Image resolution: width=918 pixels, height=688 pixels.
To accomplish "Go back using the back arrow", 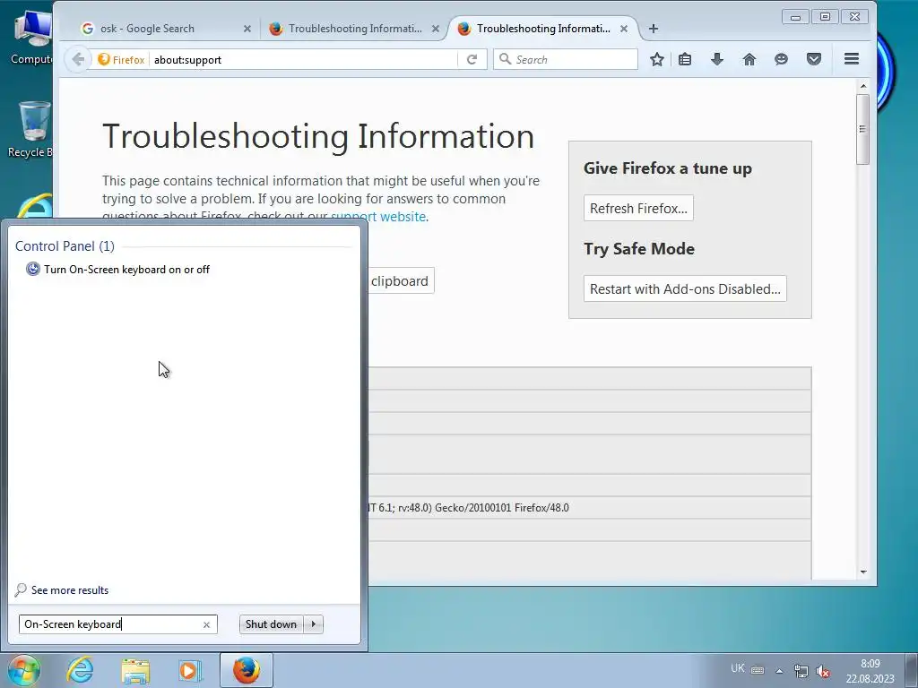I will coord(78,59).
